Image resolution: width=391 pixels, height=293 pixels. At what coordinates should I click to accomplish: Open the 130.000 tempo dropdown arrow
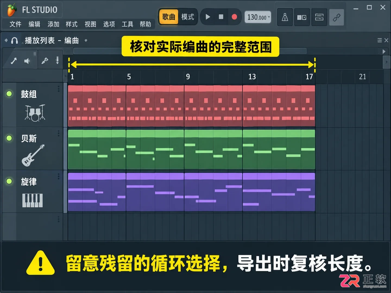pyautogui.click(x=269, y=17)
